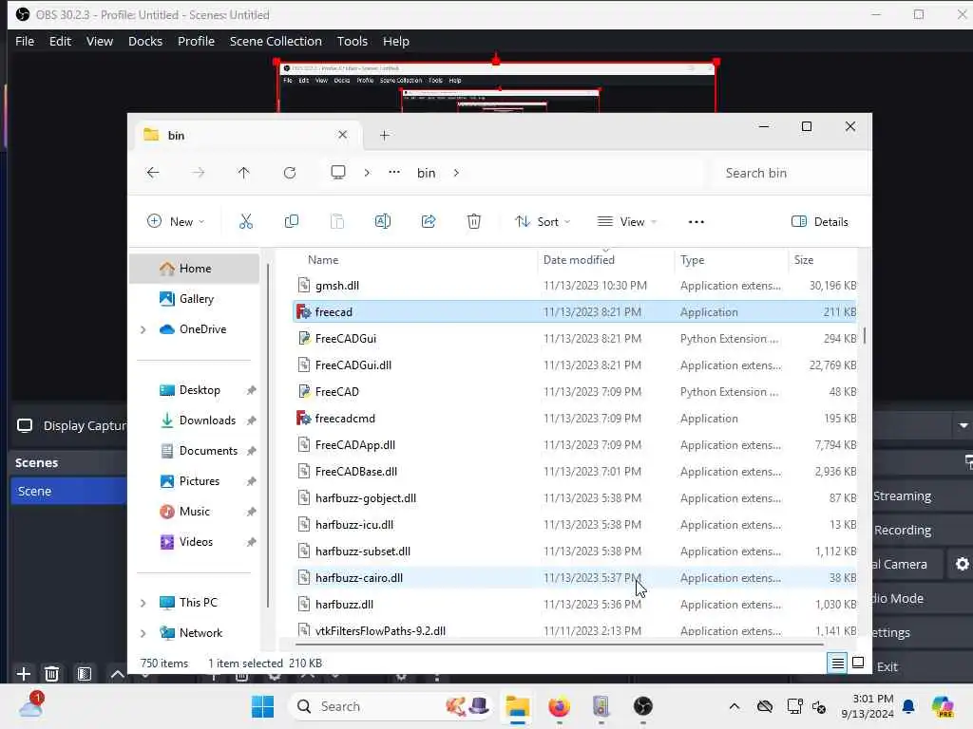This screenshot has height=729, width=973.
Task: Rename the selected file via toolbar icon
Action: [382, 221]
